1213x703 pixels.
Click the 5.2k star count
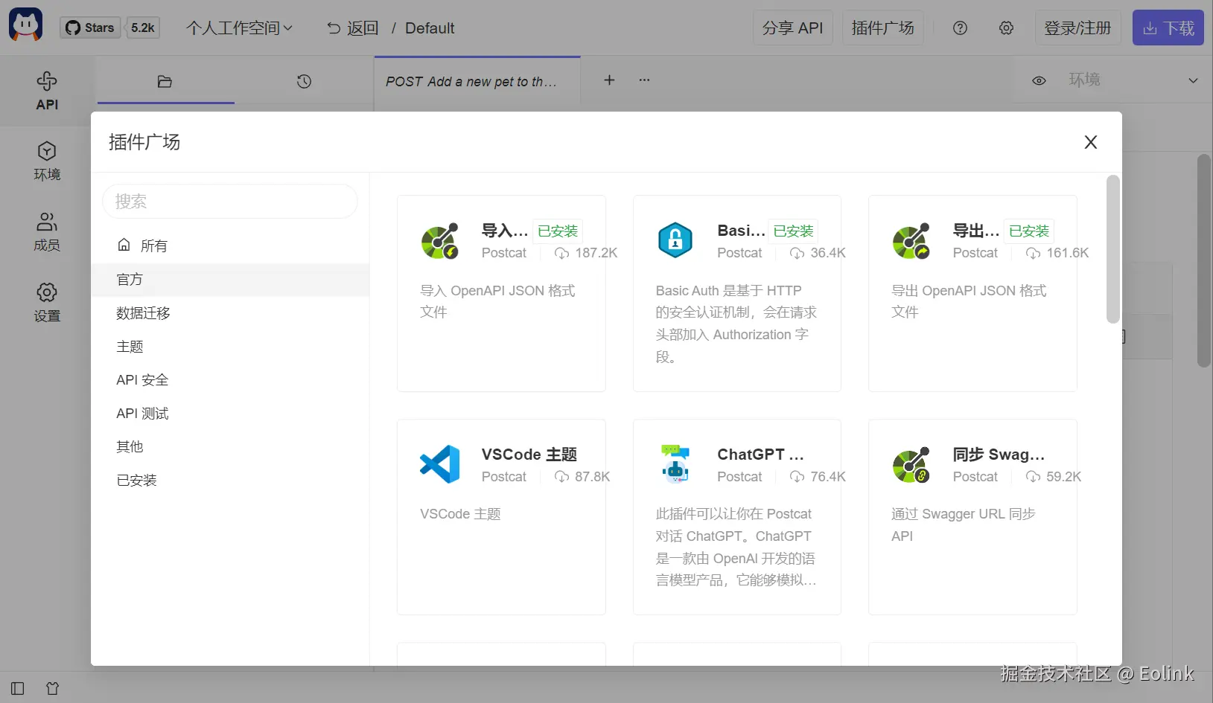143,28
